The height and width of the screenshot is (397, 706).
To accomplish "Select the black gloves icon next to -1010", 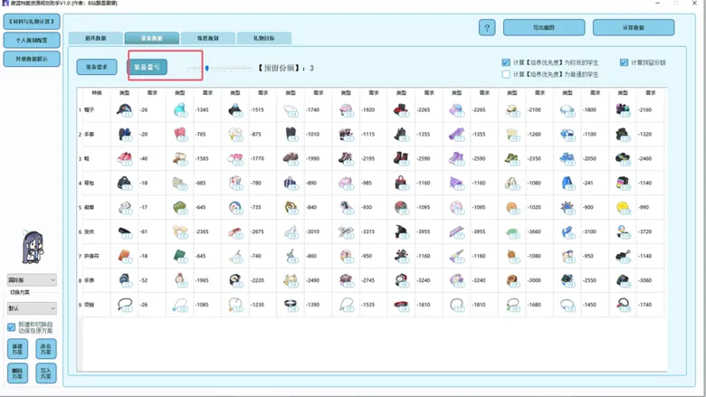I will pos(291,134).
